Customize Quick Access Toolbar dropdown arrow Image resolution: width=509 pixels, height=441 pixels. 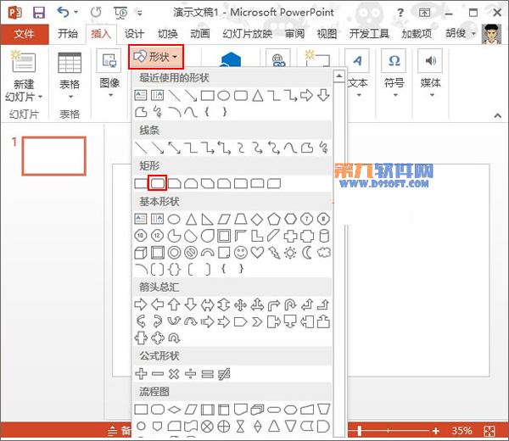click(x=140, y=13)
